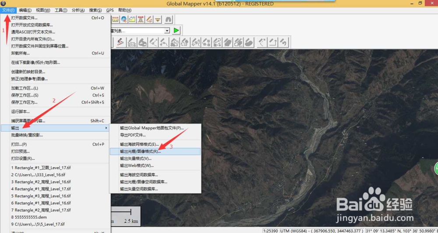This screenshot has width=438, height=233.
Task: Select 创建新的映射目录...
Action: pyautogui.click(x=55, y=72)
